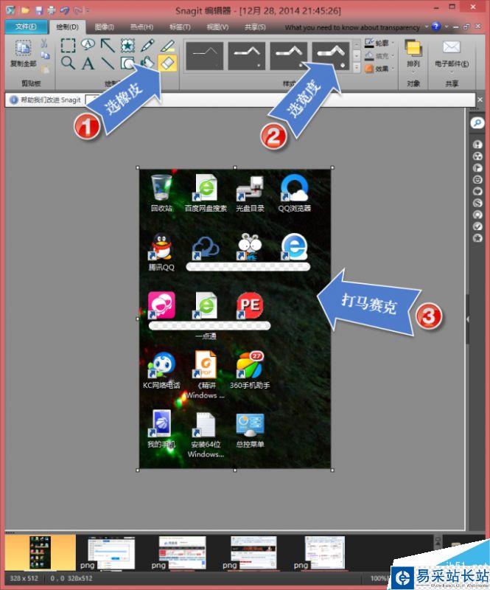Select the Fill paint bucket tool
490x590 pixels.
pyautogui.click(x=147, y=63)
